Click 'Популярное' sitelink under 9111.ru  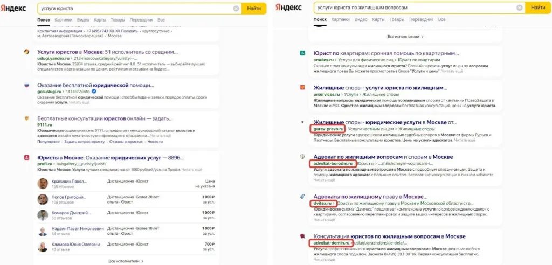(49, 142)
